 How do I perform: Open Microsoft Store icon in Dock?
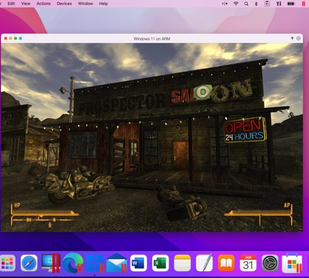292,263
